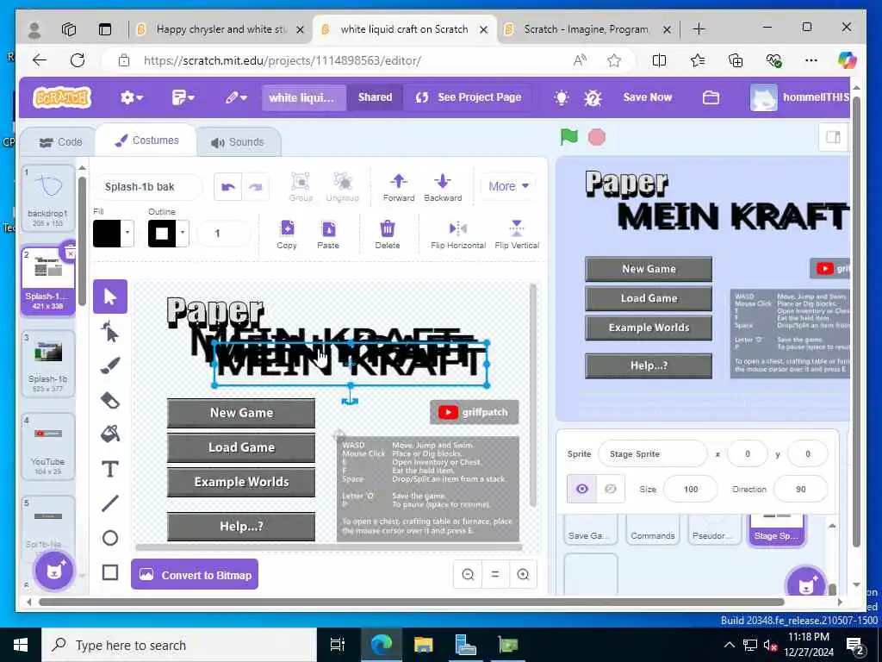This screenshot has height=662, width=882.
Task: Reset the costume canvas zoom
Action: pos(495,574)
